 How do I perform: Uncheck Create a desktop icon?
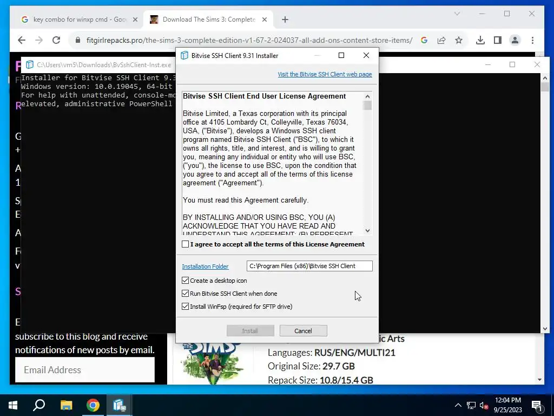point(185,281)
